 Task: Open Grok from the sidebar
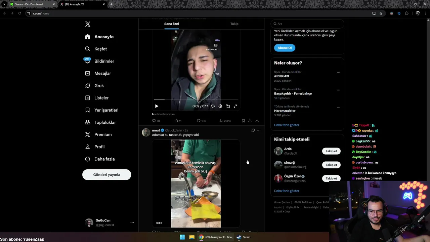(94, 86)
